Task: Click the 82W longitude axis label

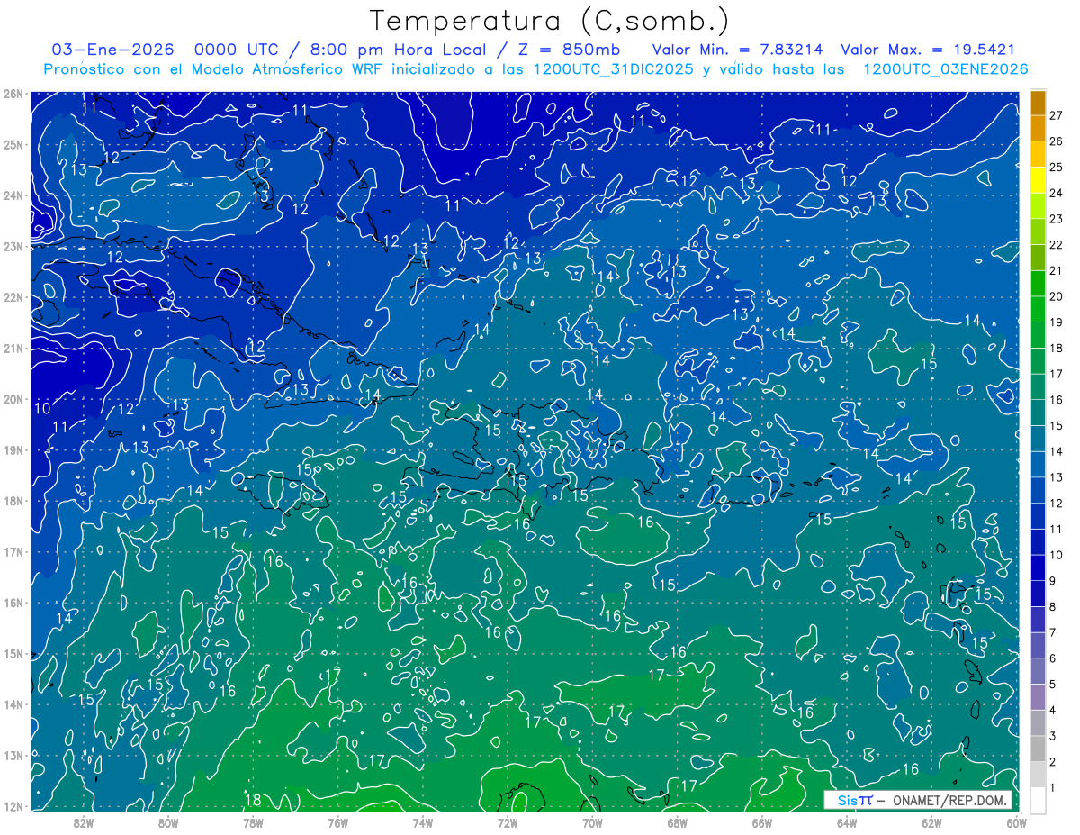Action: click(x=84, y=822)
